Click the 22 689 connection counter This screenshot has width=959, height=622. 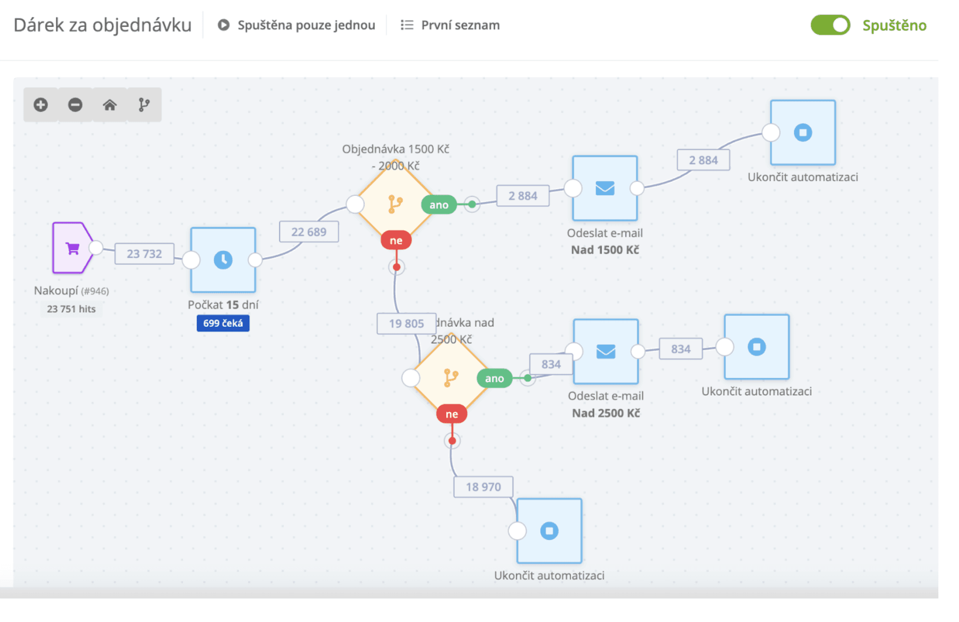(x=309, y=232)
